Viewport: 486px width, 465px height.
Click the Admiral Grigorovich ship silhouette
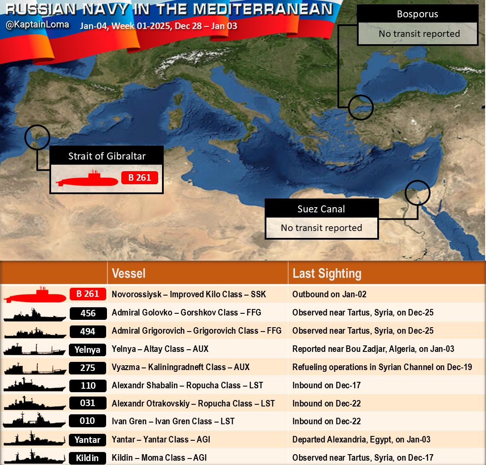tap(35, 333)
